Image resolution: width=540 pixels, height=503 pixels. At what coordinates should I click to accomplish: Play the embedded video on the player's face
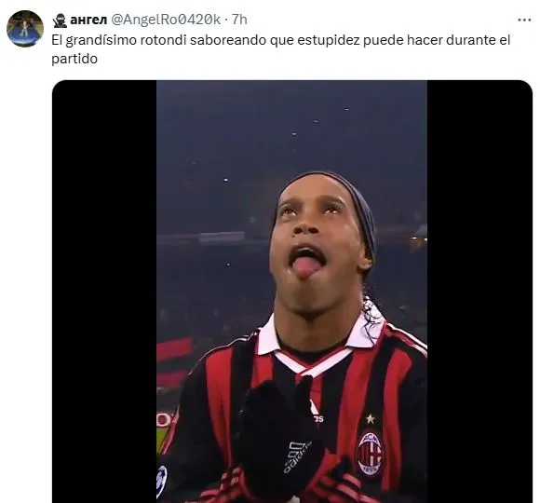[318, 241]
